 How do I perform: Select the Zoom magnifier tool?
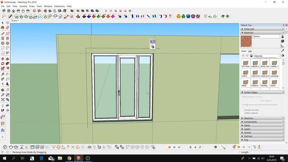click(3, 95)
